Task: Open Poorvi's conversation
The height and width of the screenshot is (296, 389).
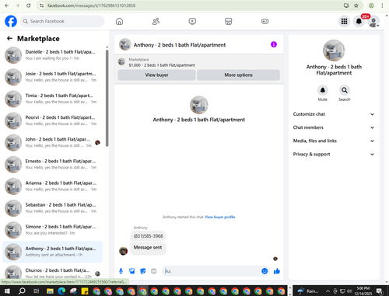Action: click(52, 120)
